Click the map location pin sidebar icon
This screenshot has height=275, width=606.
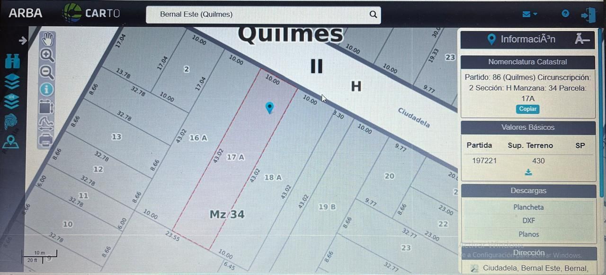(10, 142)
